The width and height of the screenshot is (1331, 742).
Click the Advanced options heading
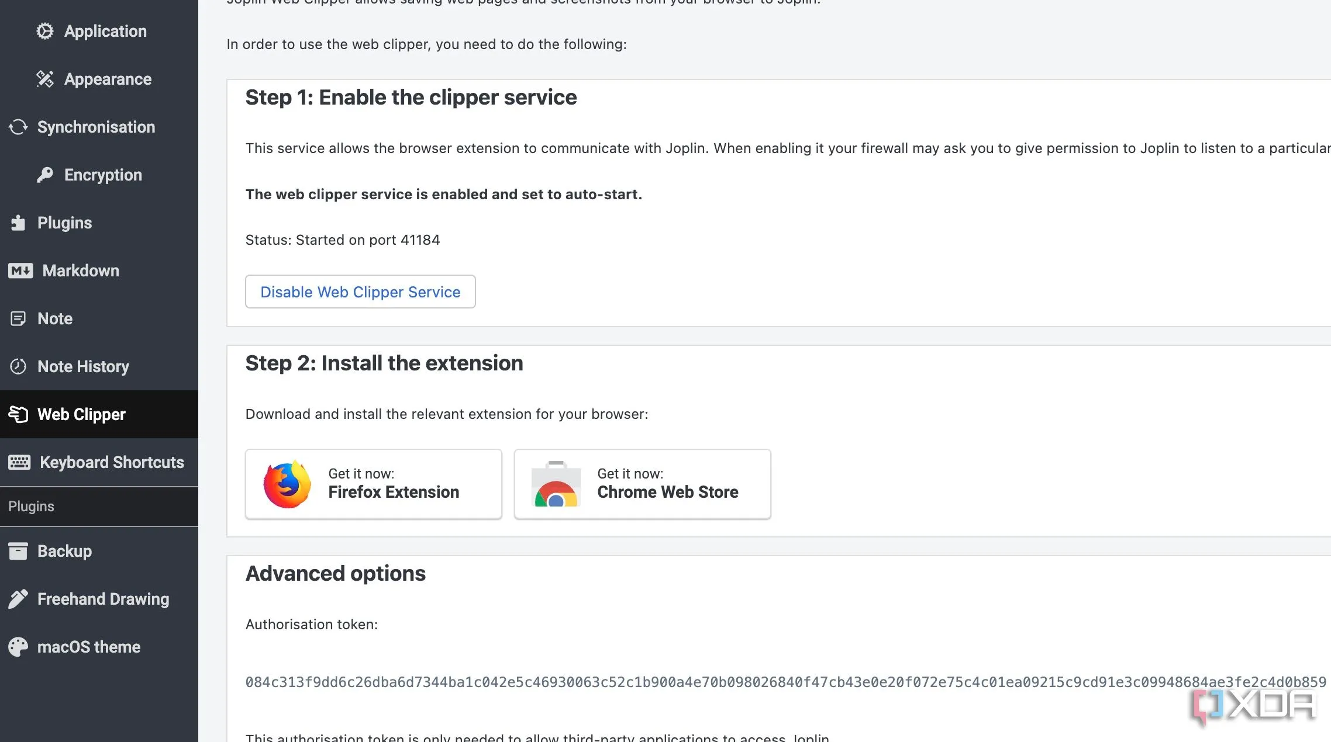tap(336, 573)
